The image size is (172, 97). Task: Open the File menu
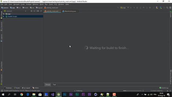2,4
